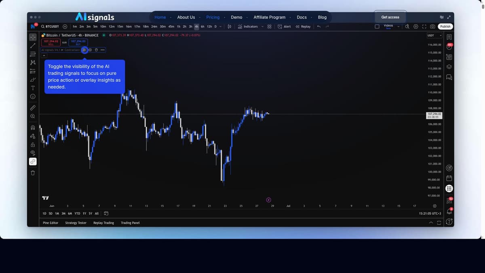The height and width of the screenshot is (273, 485).
Task: Collapse the indicator legend with the chevron
Action: pyautogui.click(x=44, y=55)
